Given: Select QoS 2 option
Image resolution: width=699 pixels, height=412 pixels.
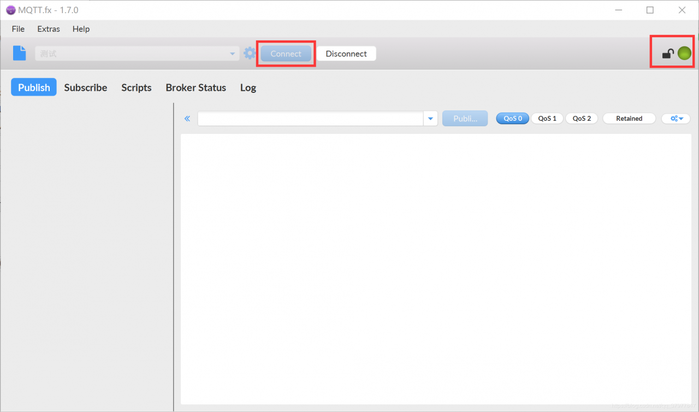Looking at the screenshot, I should coord(582,119).
